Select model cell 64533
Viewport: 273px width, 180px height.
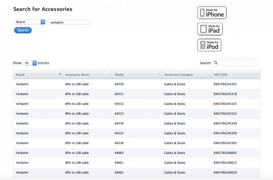[x=119, y=114]
